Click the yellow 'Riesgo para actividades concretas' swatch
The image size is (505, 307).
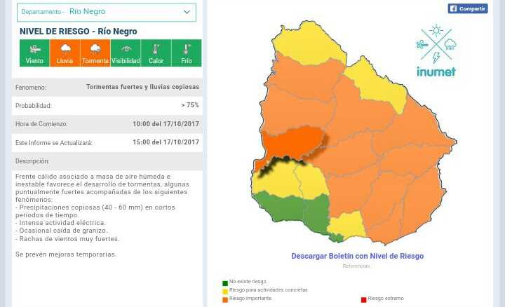pyautogui.click(x=225, y=291)
